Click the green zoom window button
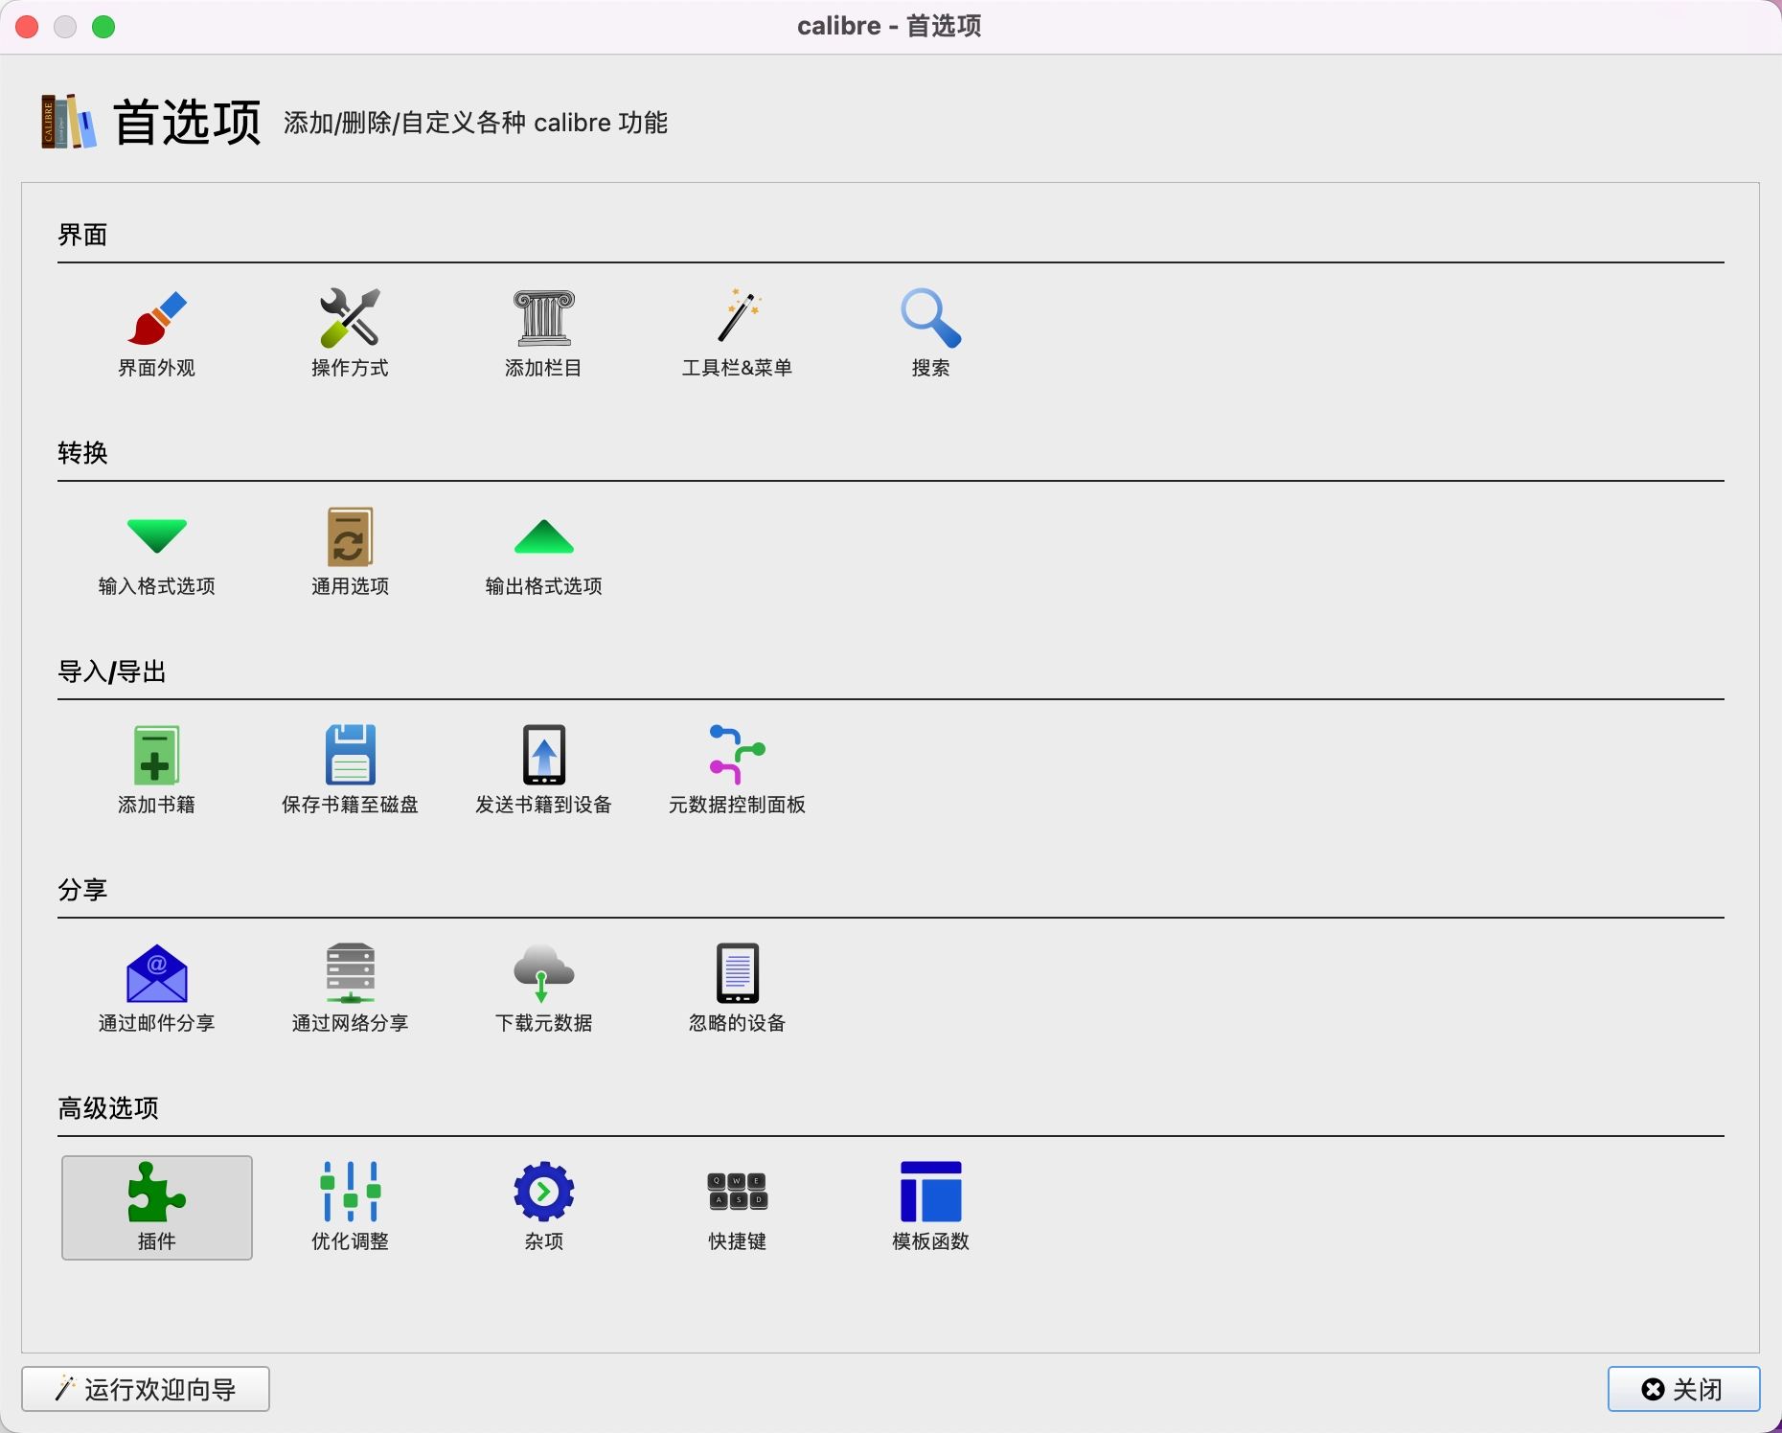This screenshot has width=1782, height=1433. [x=103, y=27]
